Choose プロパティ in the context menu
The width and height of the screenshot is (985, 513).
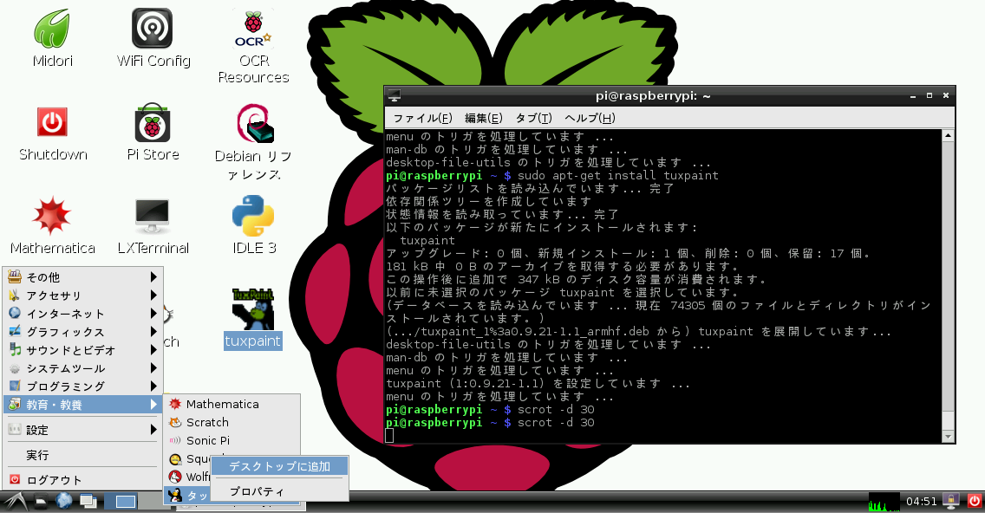(x=279, y=491)
